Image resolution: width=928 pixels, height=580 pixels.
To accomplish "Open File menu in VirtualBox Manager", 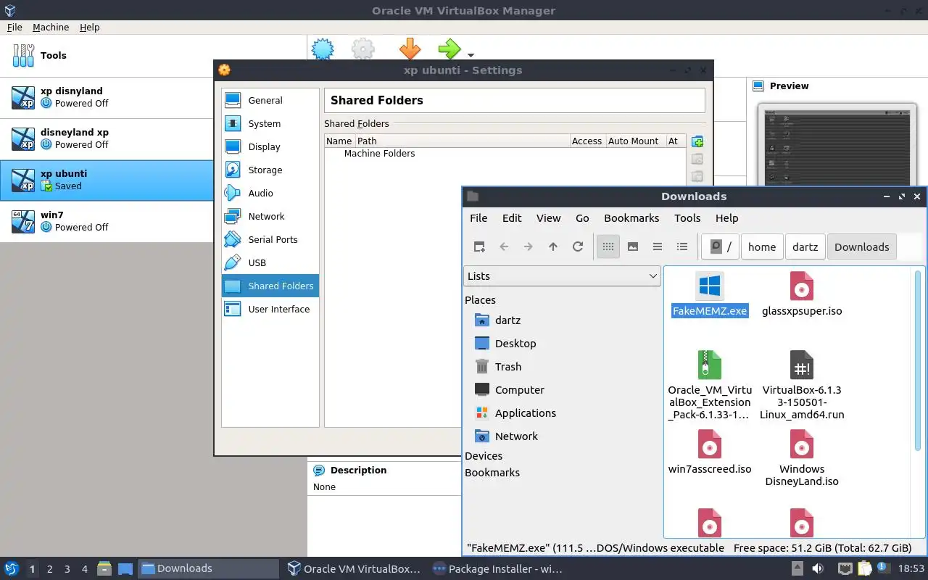I will click(x=14, y=27).
